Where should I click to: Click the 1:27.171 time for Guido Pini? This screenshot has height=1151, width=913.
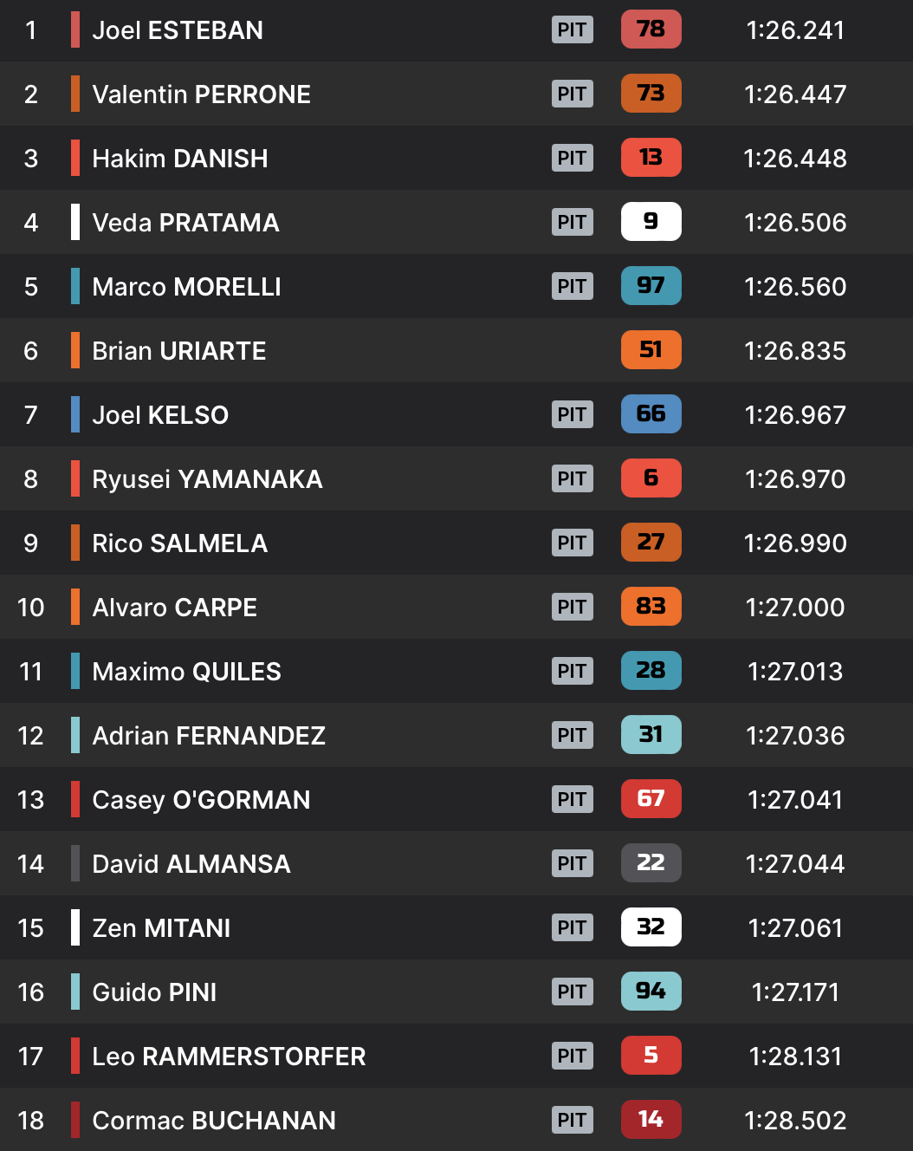click(x=794, y=992)
